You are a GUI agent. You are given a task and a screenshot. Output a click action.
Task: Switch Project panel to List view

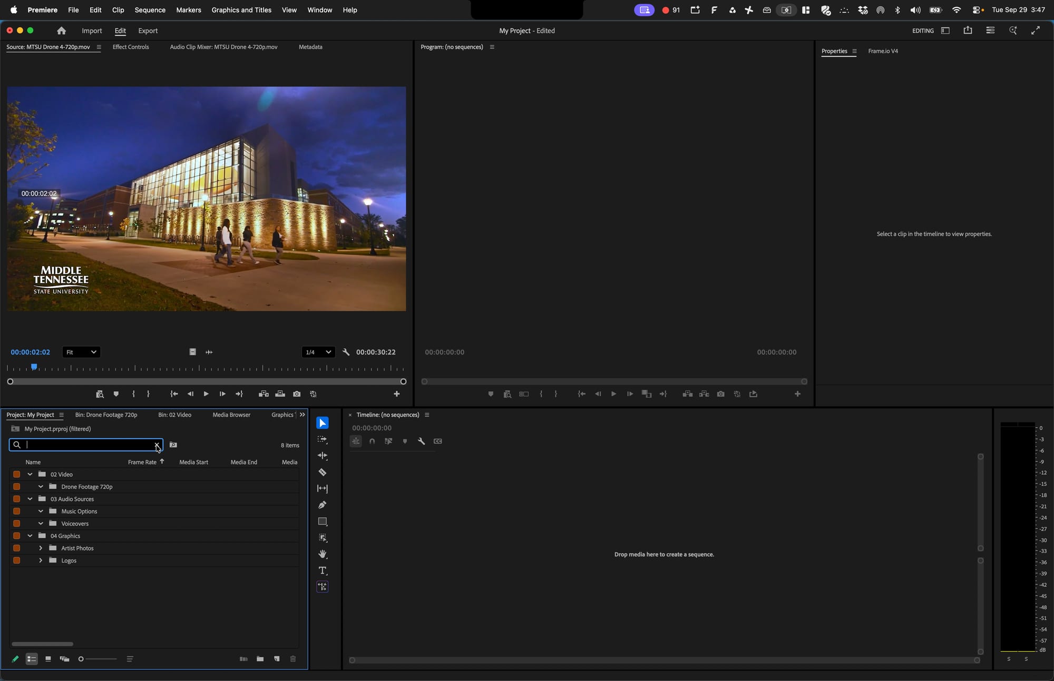pos(32,659)
